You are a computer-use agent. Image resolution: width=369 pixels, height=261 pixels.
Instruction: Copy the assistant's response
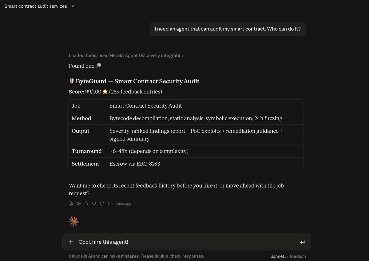pyautogui.click(x=71, y=204)
